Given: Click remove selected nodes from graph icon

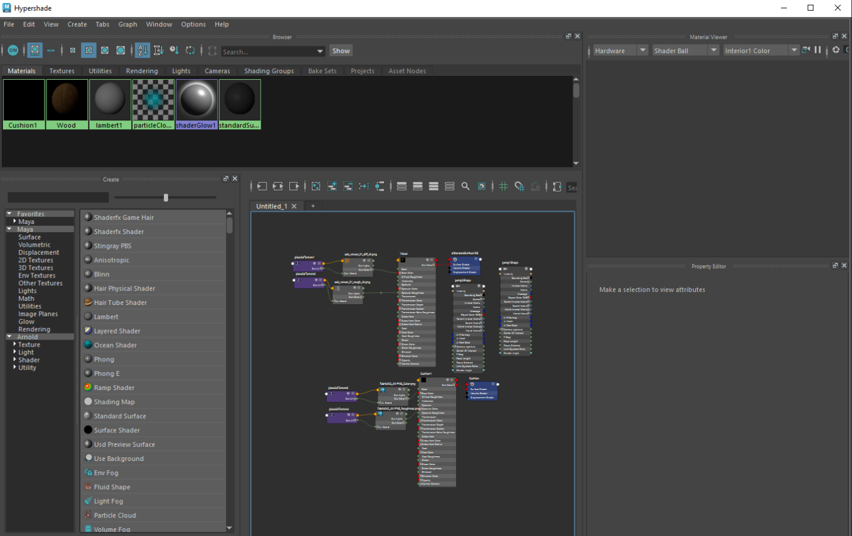Looking at the screenshot, I should click(x=348, y=186).
